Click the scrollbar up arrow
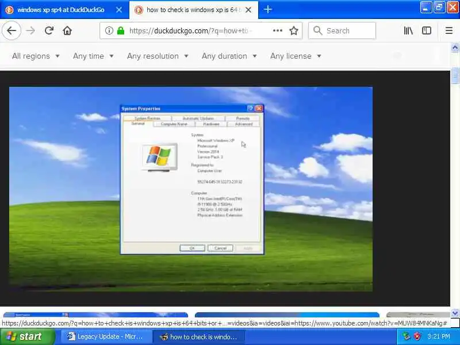Viewport: 460px width, 345px height. click(455, 47)
